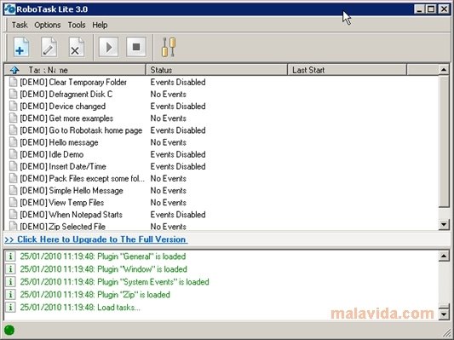Click the task list scrollbar down arrow

point(444,224)
